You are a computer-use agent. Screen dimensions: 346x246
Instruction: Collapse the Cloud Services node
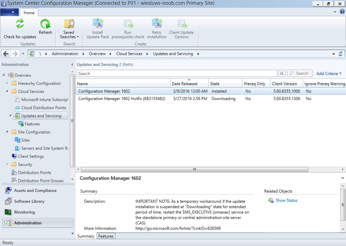(7, 91)
